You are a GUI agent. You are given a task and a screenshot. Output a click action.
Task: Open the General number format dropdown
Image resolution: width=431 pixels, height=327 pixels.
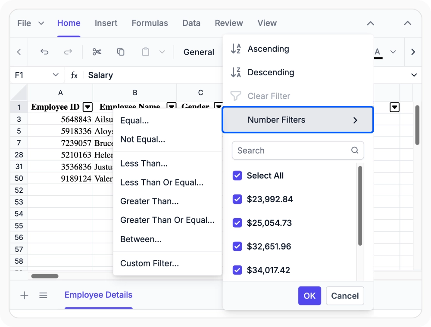point(199,52)
